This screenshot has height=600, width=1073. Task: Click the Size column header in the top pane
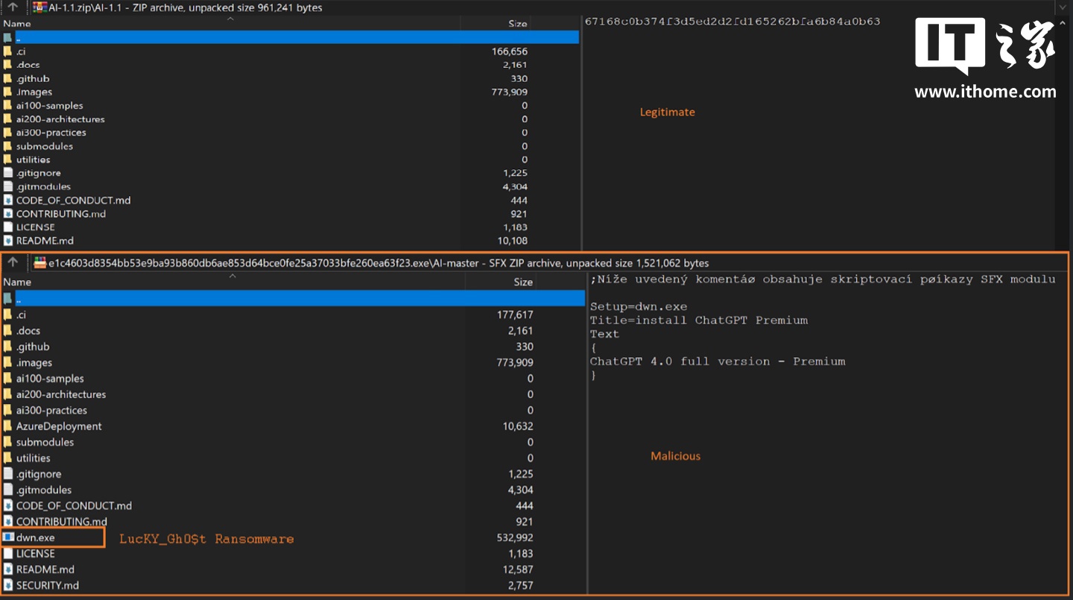[x=519, y=23]
